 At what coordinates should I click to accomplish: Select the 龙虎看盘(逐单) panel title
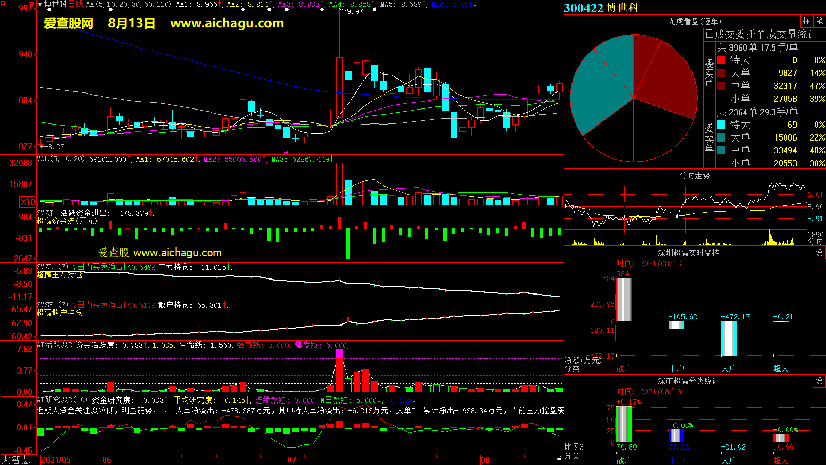[694, 21]
